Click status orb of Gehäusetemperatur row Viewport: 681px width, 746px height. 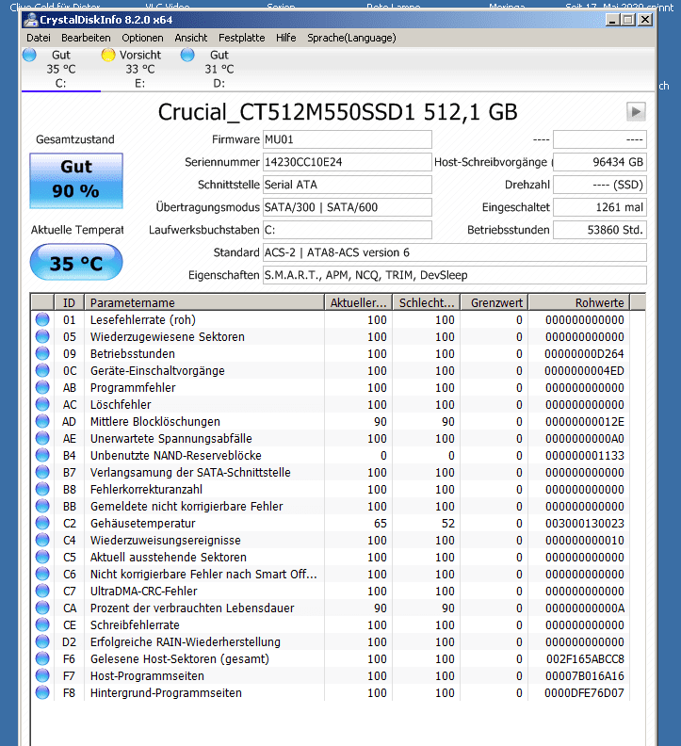click(x=42, y=523)
